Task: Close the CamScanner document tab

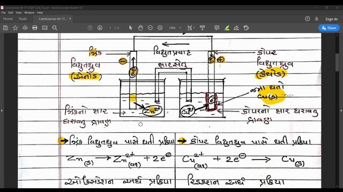Action: point(70,19)
